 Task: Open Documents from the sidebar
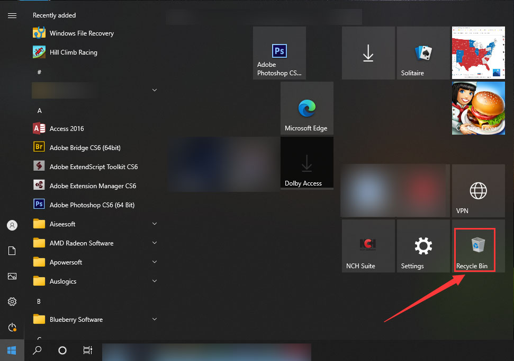(x=12, y=251)
